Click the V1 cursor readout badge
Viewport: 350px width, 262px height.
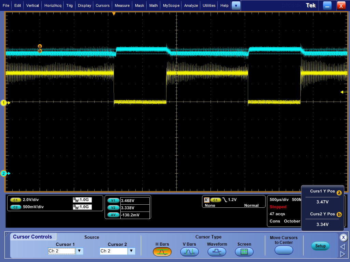pyautogui.click(x=113, y=201)
